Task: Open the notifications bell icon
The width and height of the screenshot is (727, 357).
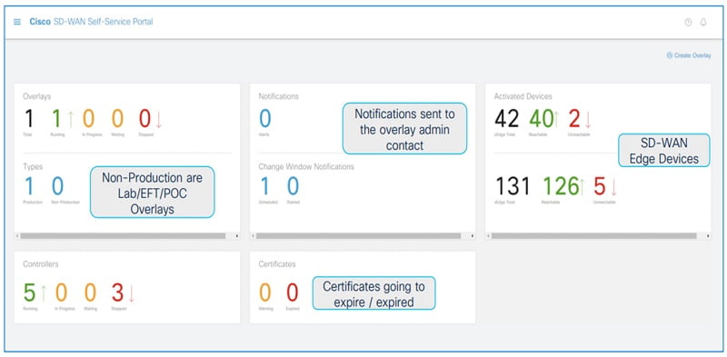Action: 703,22
